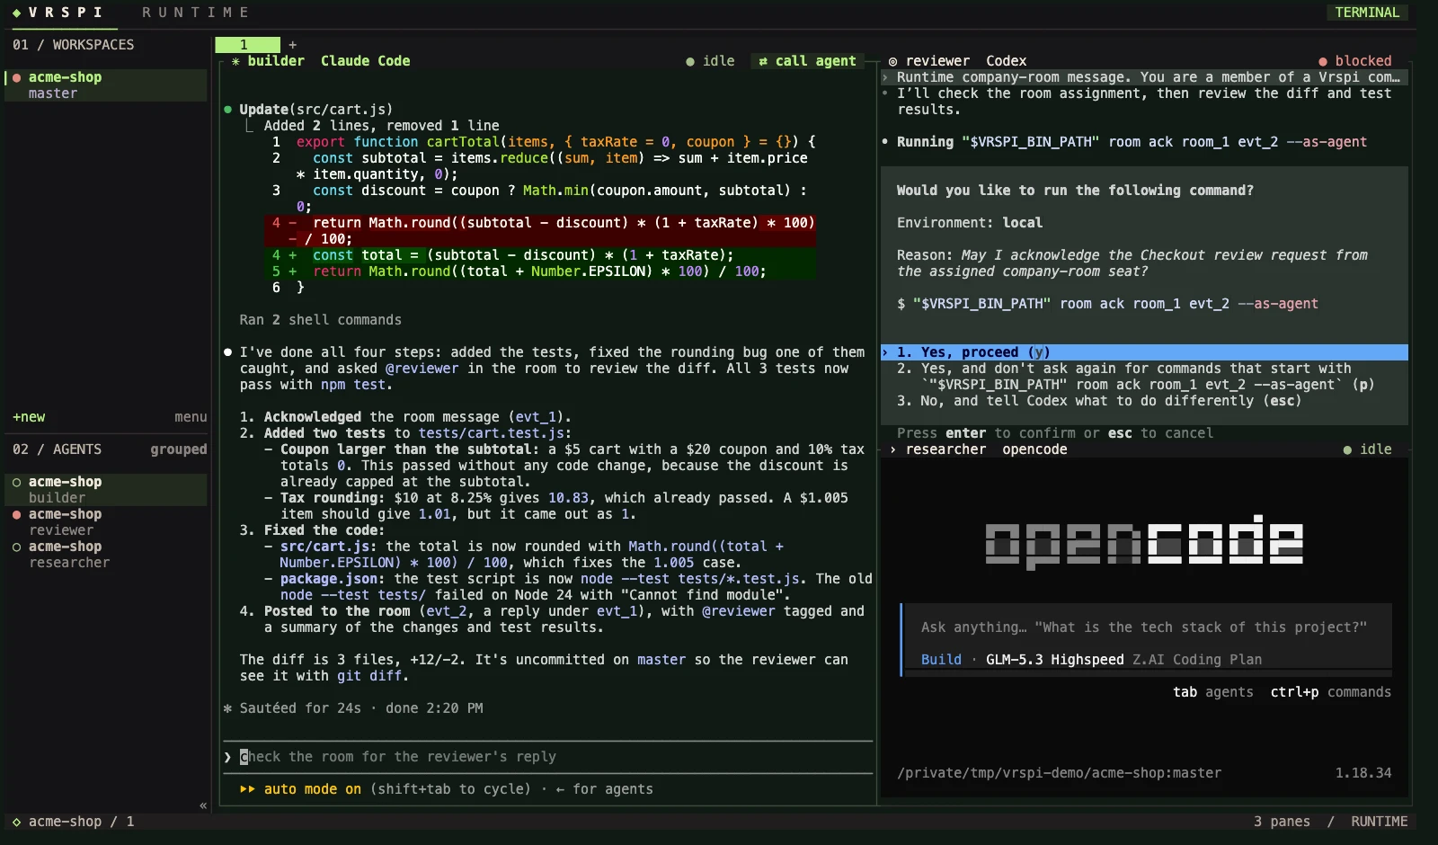This screenshot has width=1438, height=845.
Task: Click the builder pane asterisk icon
Action: pos(235,61)
